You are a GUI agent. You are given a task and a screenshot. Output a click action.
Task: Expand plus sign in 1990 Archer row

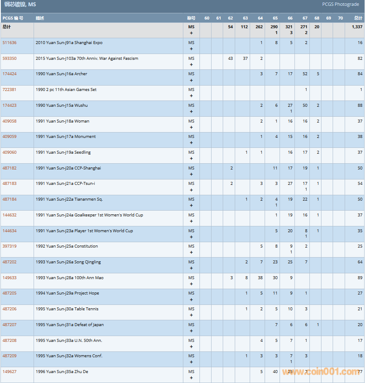click(191, 81)
